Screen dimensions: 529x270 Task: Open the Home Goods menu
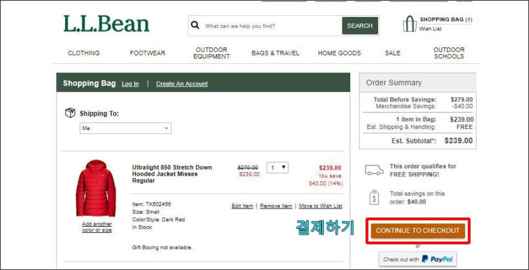coord(339,53)
